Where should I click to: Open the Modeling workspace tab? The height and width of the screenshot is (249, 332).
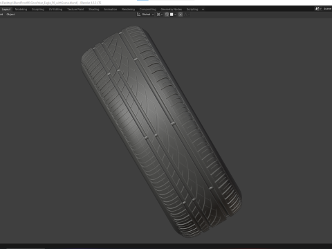tap(21, 10)
